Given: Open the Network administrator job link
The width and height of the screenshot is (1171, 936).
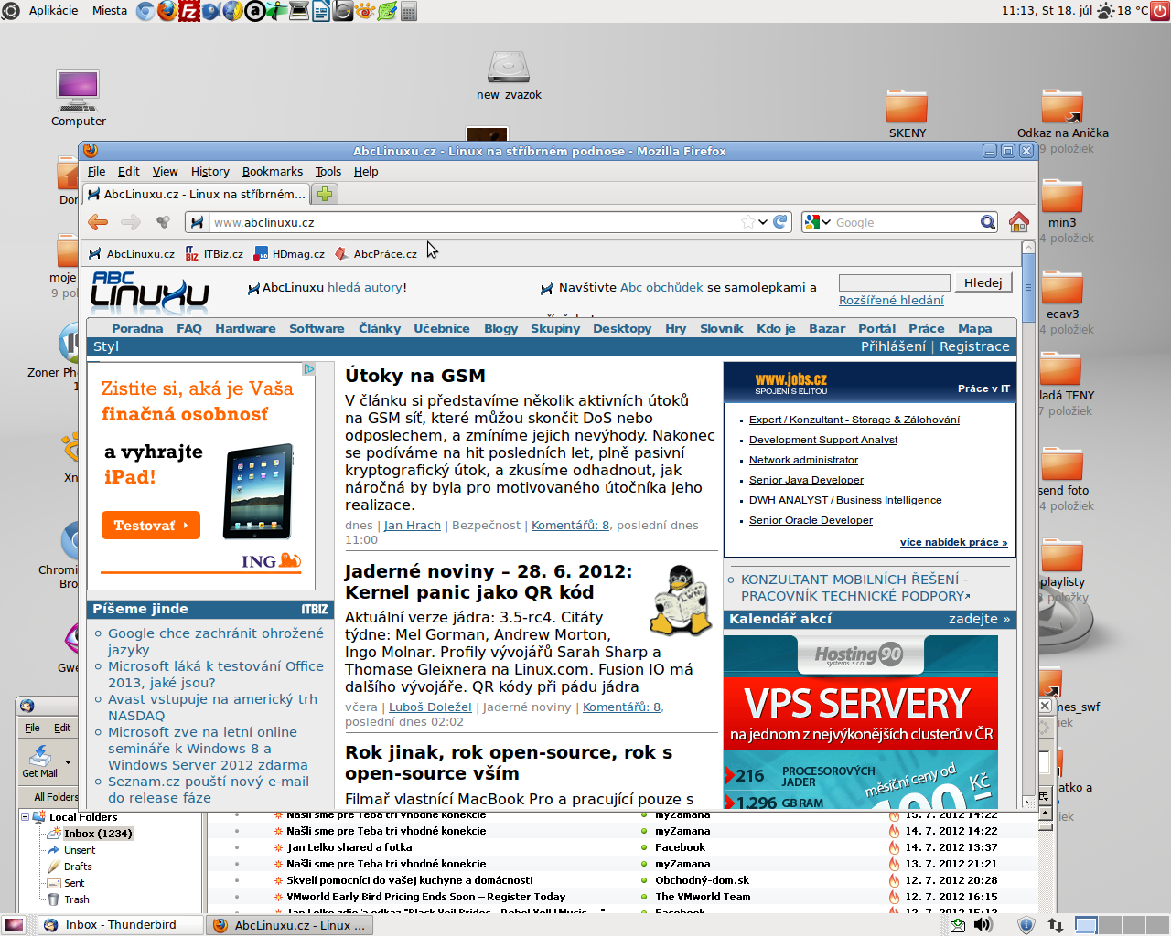Looking at the screenshot, I should [803, 460].
